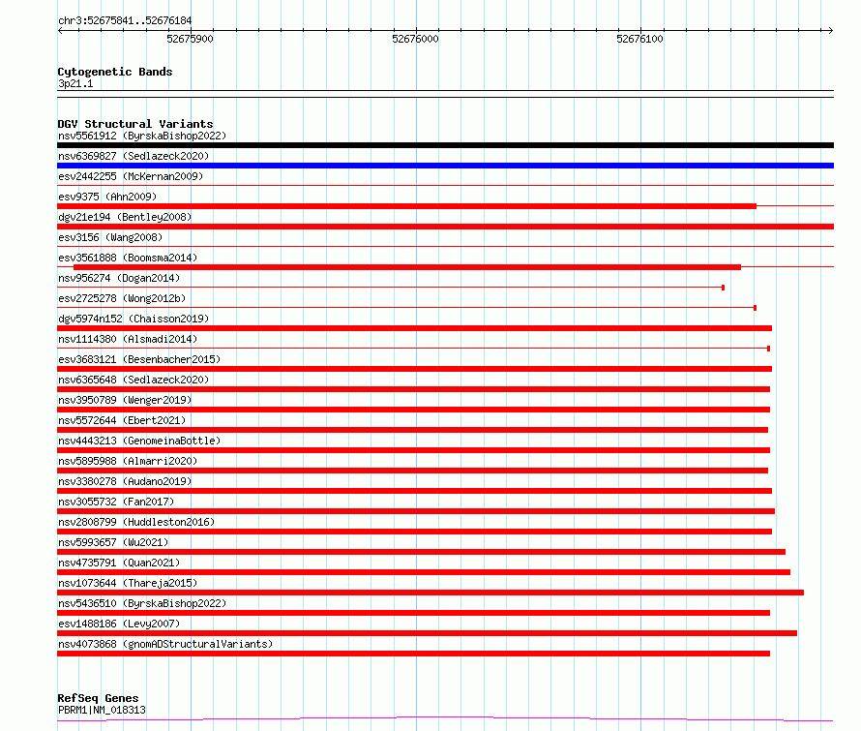861x731 pixels.
Task: Click the end marker of nsv1114380 track
Action: point(769,349)
